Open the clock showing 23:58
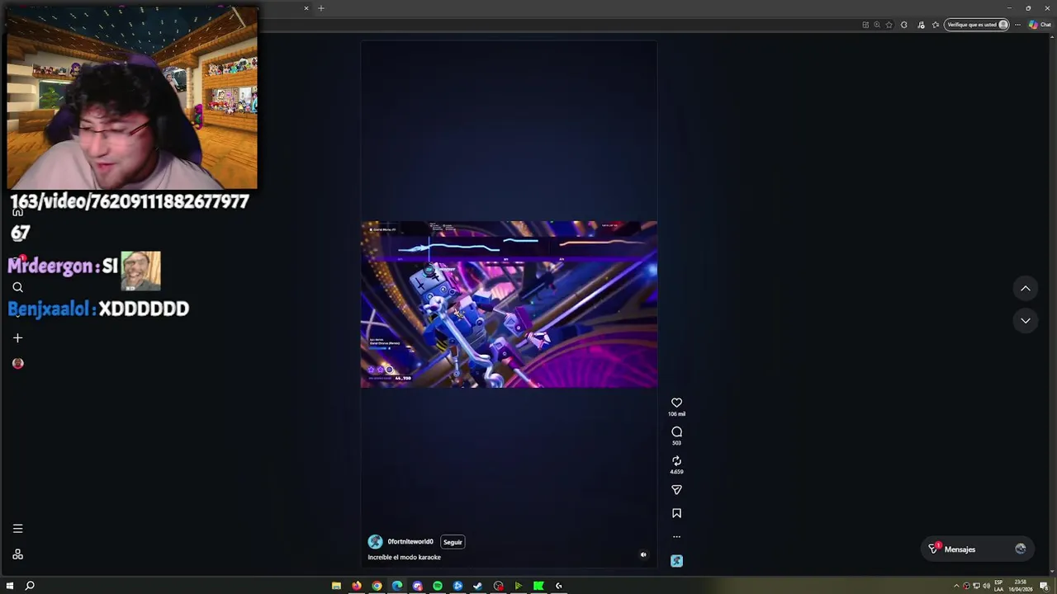 pyautogui.click(x=1021, y=586)
